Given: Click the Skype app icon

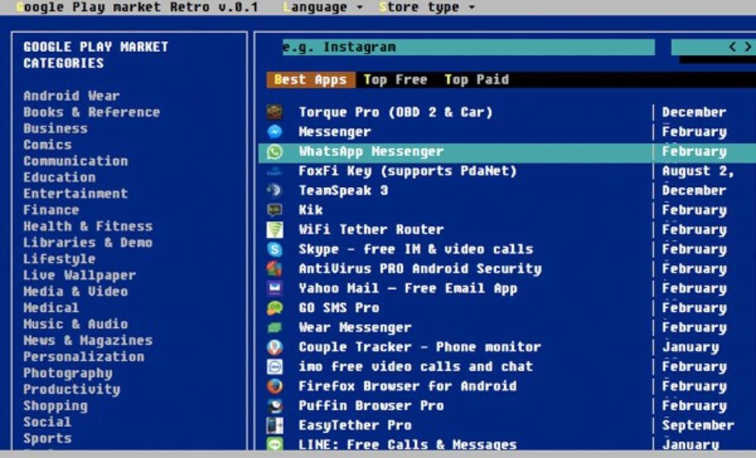Looking at the screenshot, I should 275,249.
